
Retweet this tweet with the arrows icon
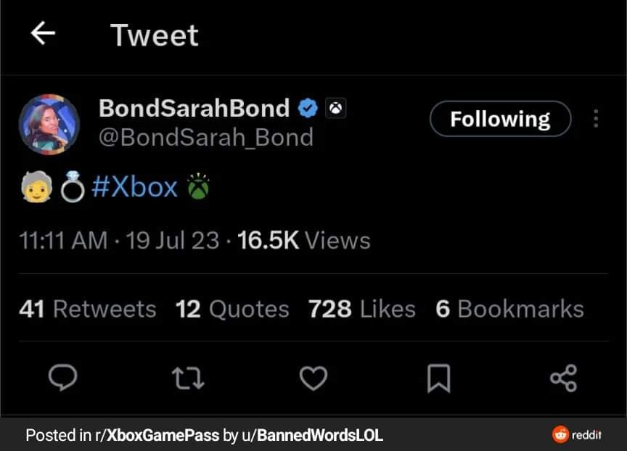[188, 378]
